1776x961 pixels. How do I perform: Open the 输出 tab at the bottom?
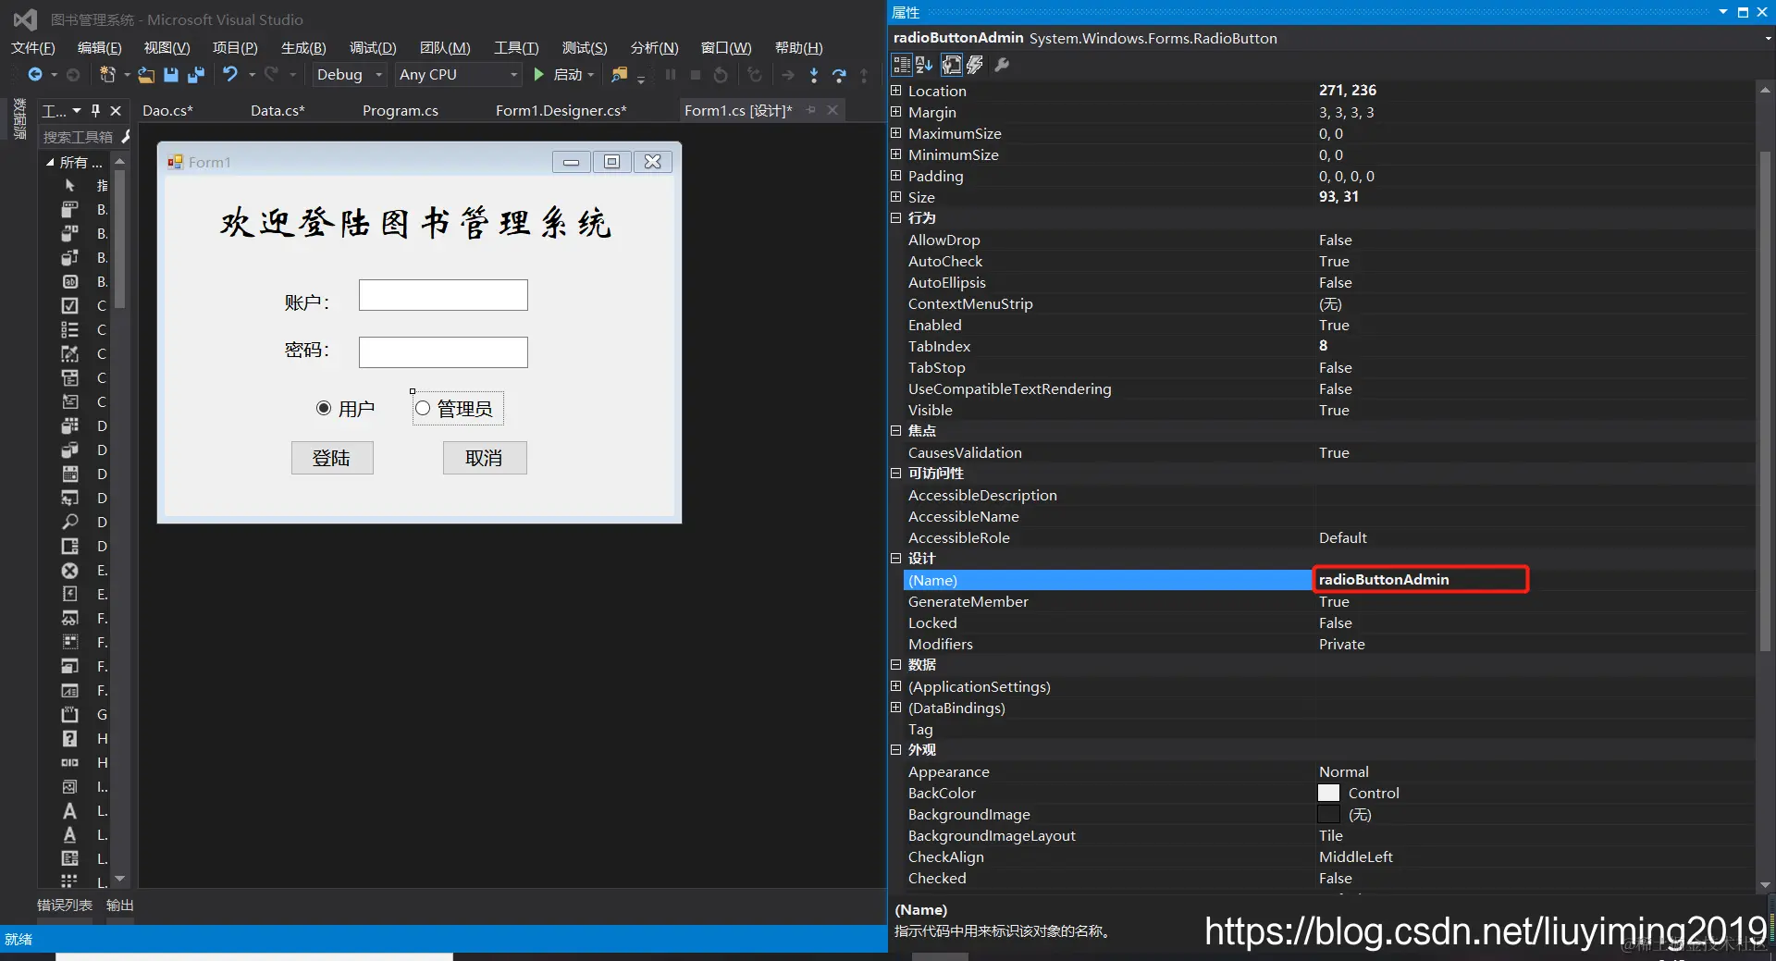click(x=120, y=906)
